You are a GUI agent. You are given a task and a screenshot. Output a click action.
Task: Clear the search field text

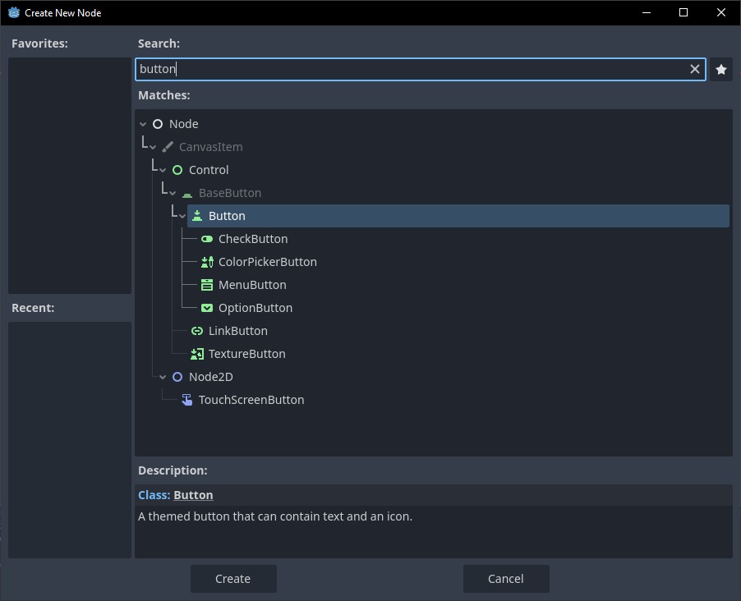(x=695, y=70)
